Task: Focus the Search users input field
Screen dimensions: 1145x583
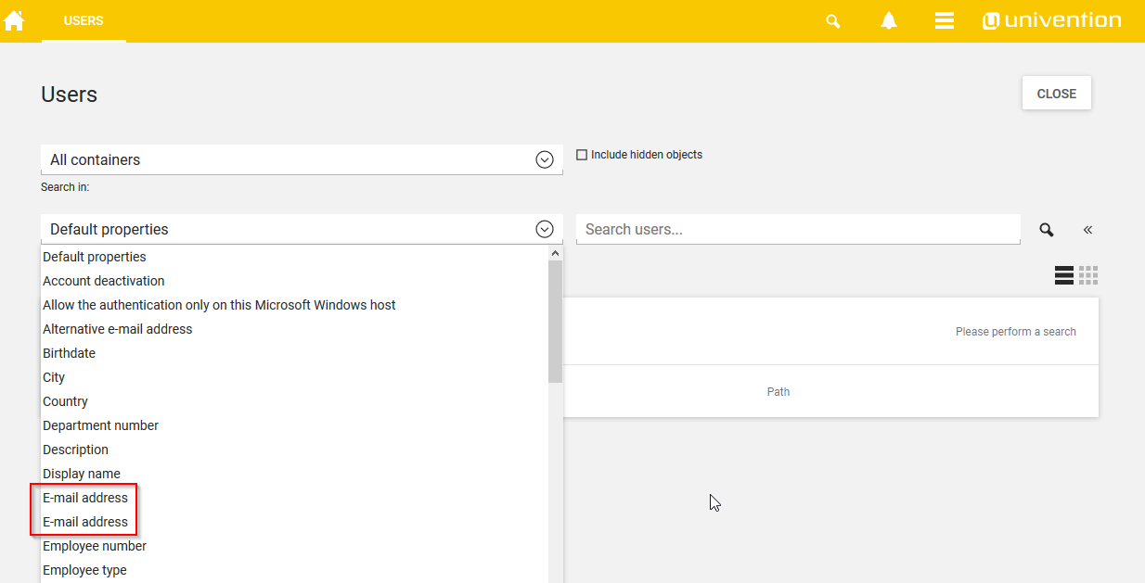Action: (x=797, y=229)
